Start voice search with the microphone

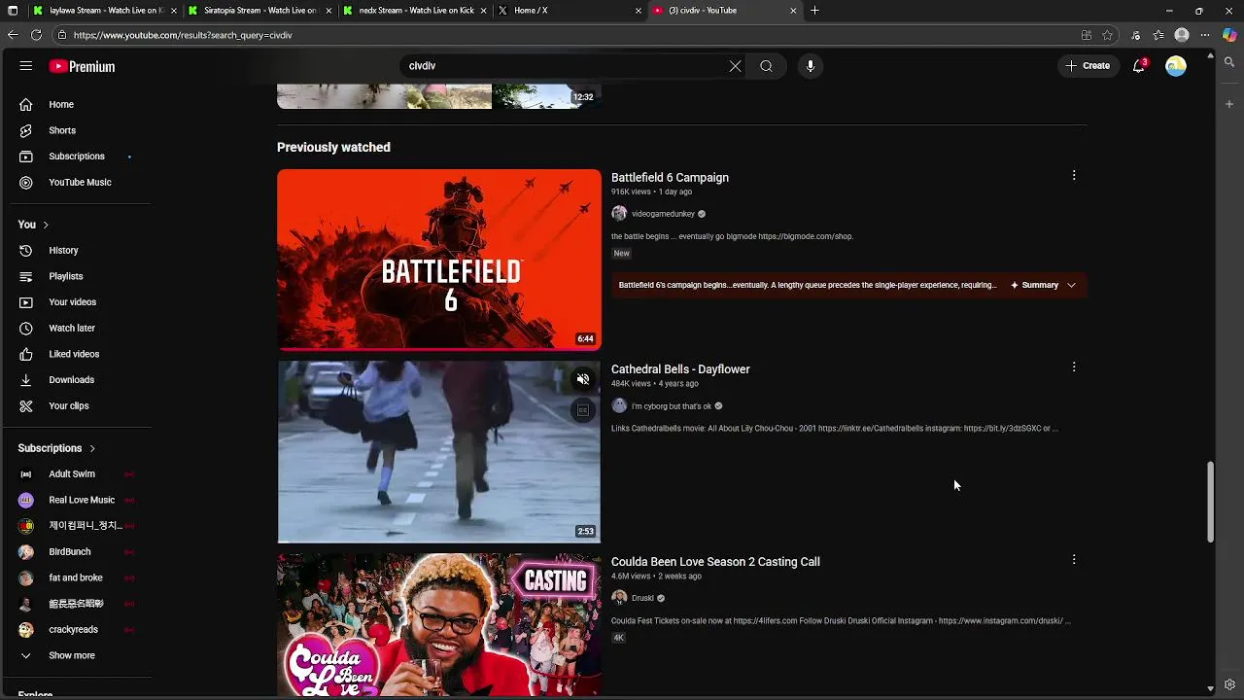(811, 66)
